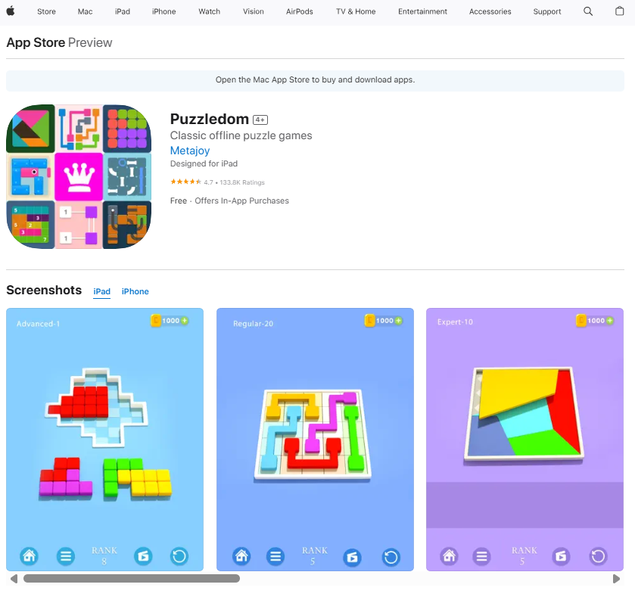
Task: Open the search magnifier icon
Action: (x=588, y=11)
